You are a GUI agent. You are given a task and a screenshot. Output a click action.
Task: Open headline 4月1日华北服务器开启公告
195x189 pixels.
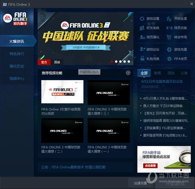[162, 82]
